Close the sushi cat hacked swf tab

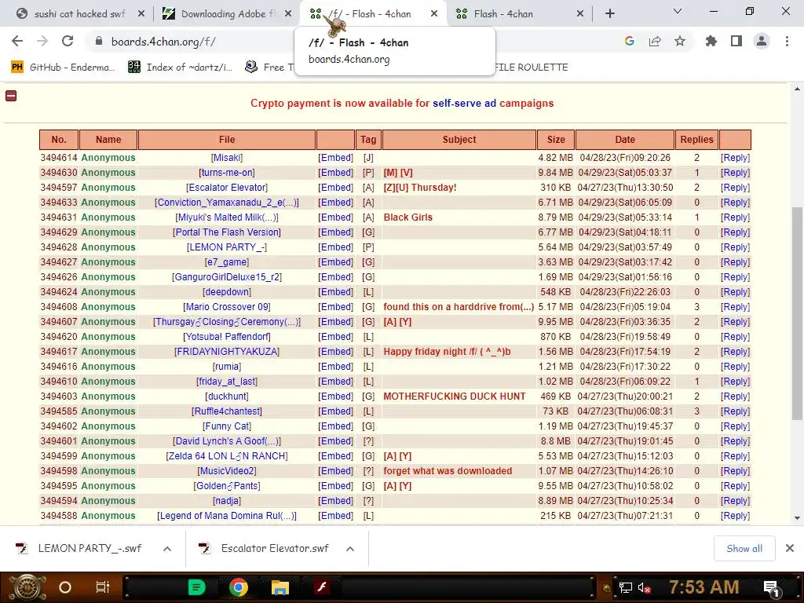pos(141,14)
